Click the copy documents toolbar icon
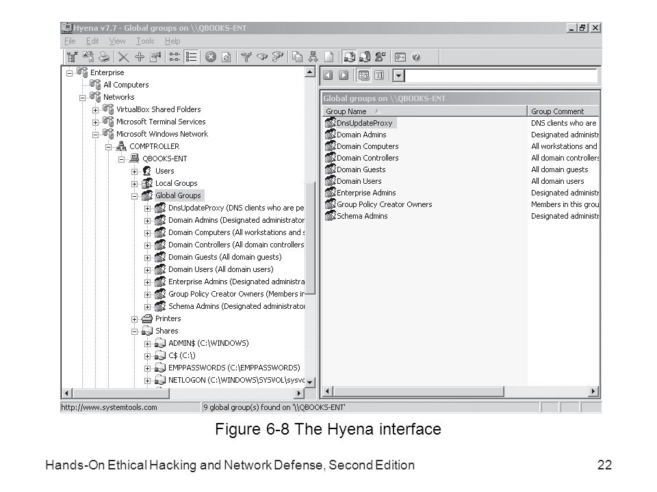The height and width of the screenshot is (492, 657). 298,57
